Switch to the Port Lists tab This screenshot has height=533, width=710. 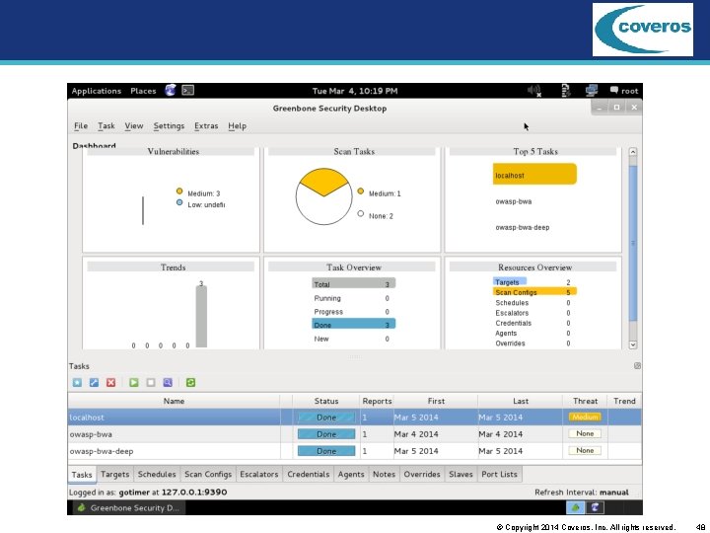coord(499,474)
